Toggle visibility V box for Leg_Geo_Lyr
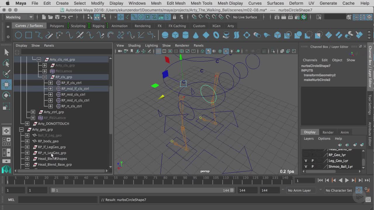 pyautogui.click(x=306, y=161)
